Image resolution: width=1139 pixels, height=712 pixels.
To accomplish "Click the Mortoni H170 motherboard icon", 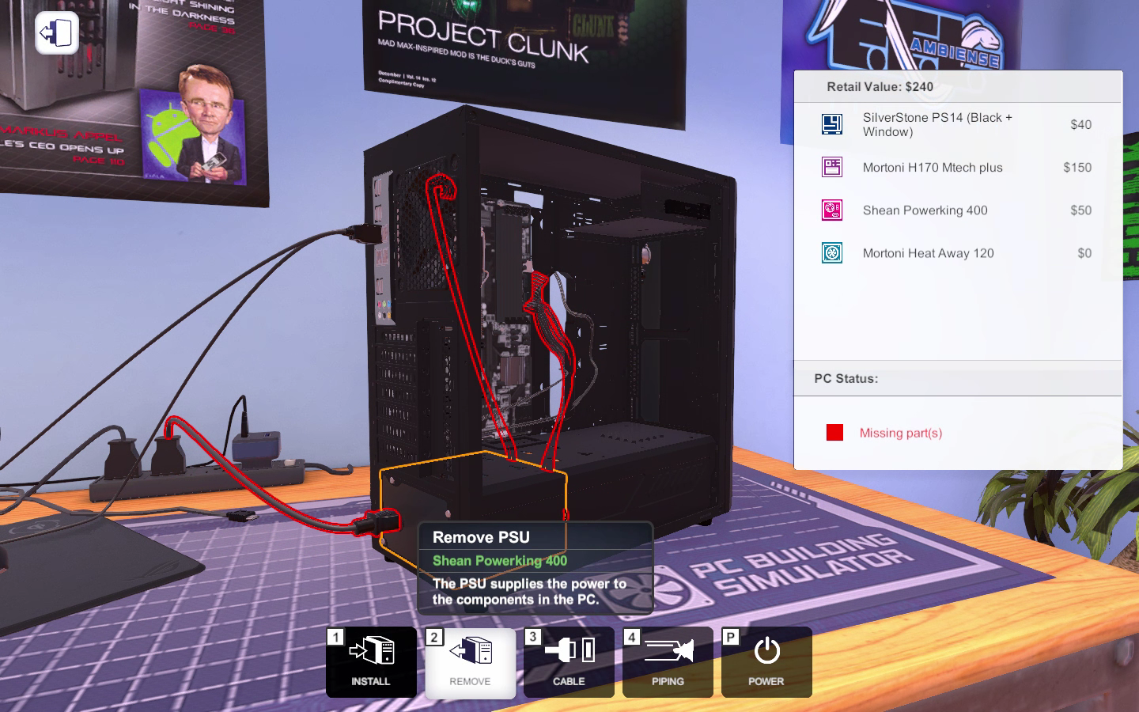I will [x=832, y=167].
